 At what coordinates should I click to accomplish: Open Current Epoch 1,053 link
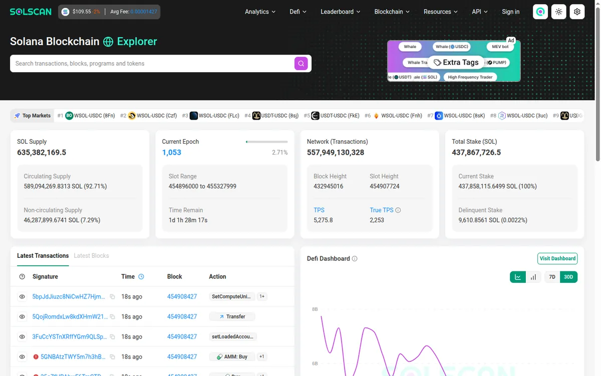pos(172,152)
